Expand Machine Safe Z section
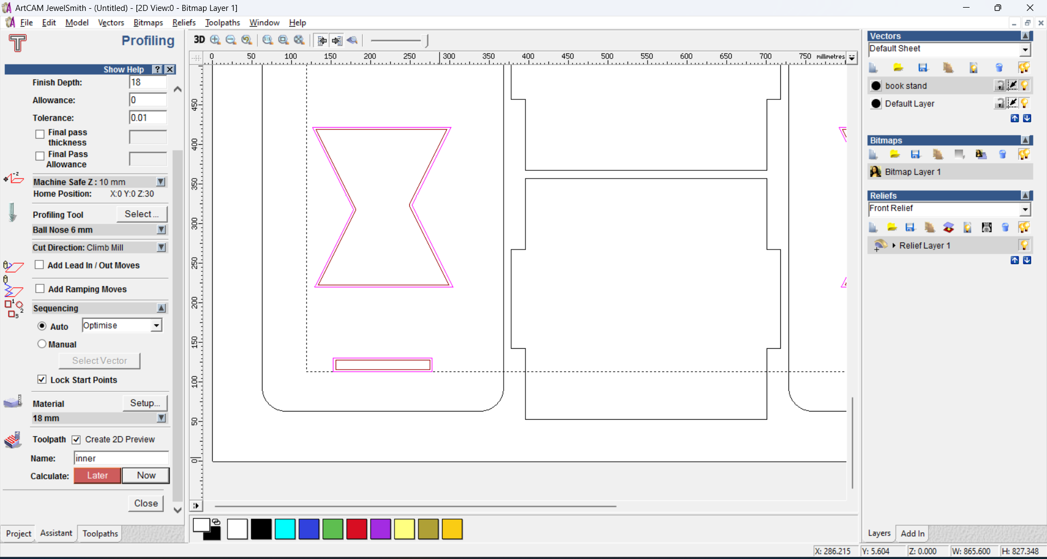 click(x=161, y=182)
